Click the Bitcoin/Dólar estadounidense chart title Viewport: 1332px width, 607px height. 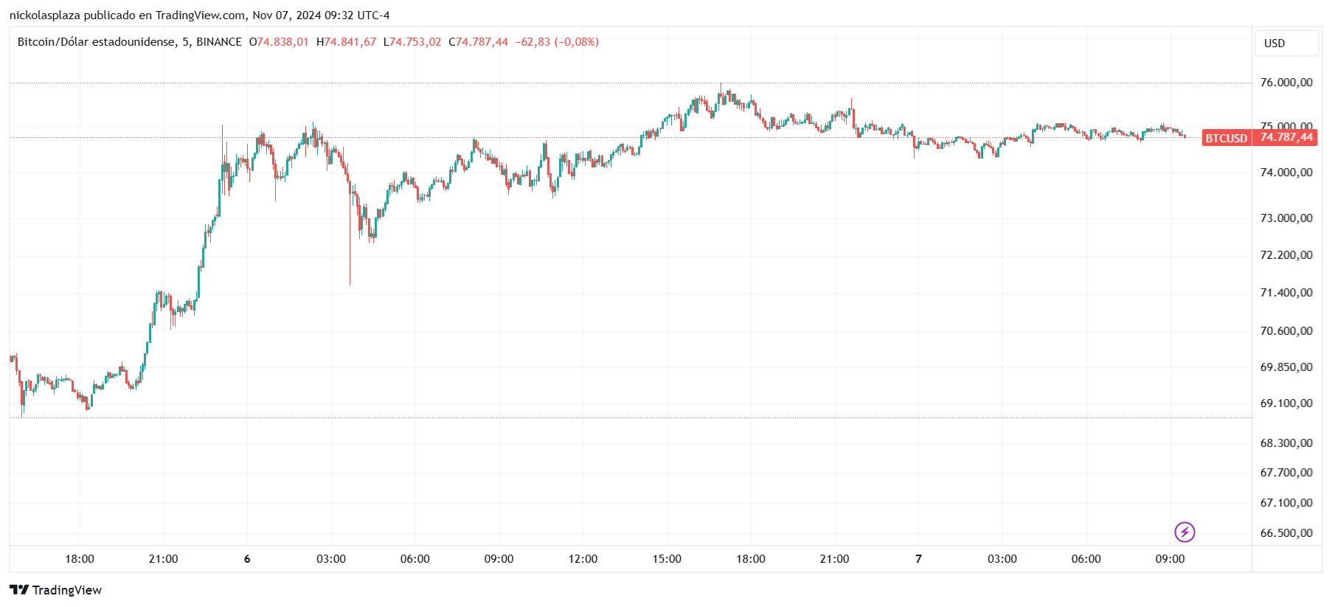click(x=97, y=42)
